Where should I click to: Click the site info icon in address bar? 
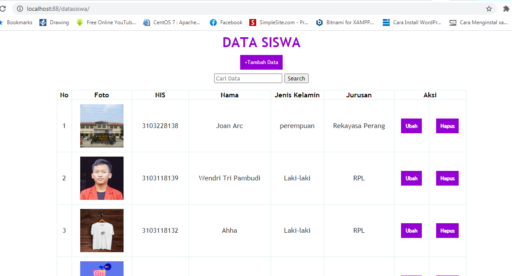(x=20, y=9)
